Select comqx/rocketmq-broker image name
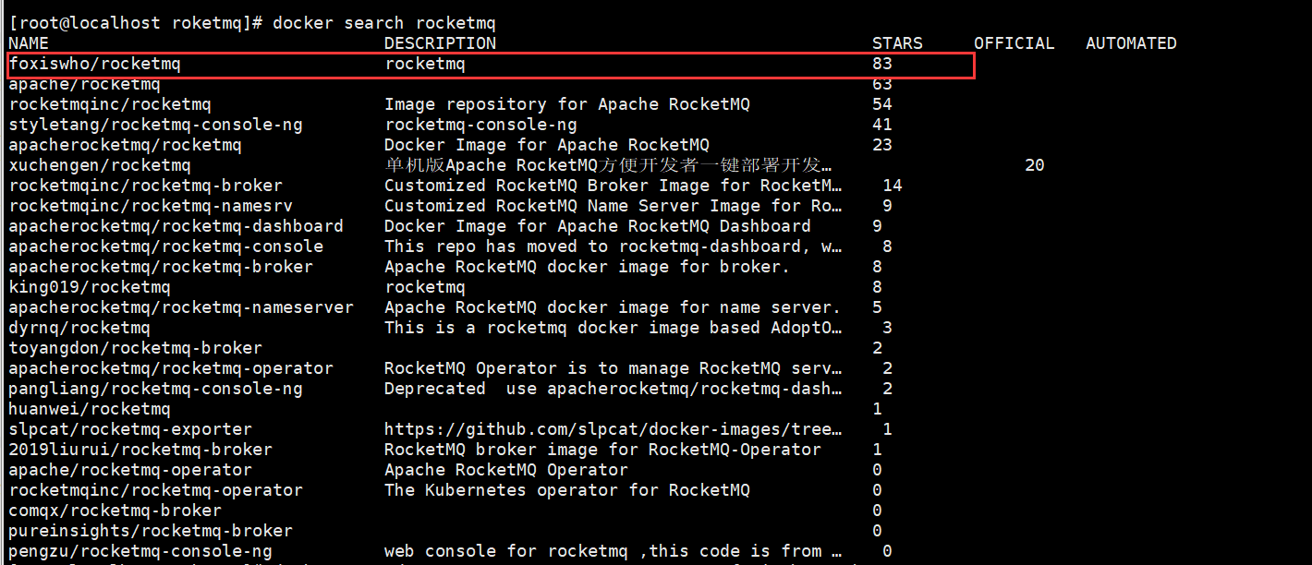Image resolution: width=1312 pixels, height=565 pixels. 115,511
